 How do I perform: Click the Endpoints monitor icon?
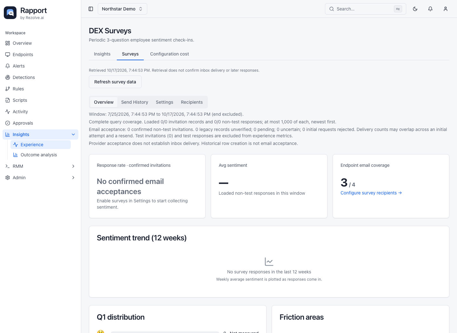coord(8,55)
